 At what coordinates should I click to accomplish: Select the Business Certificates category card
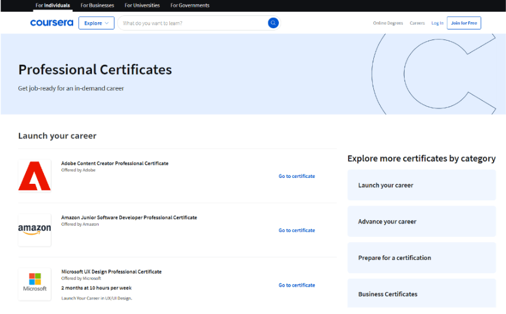pyautogui.click(x=422, y=294)
